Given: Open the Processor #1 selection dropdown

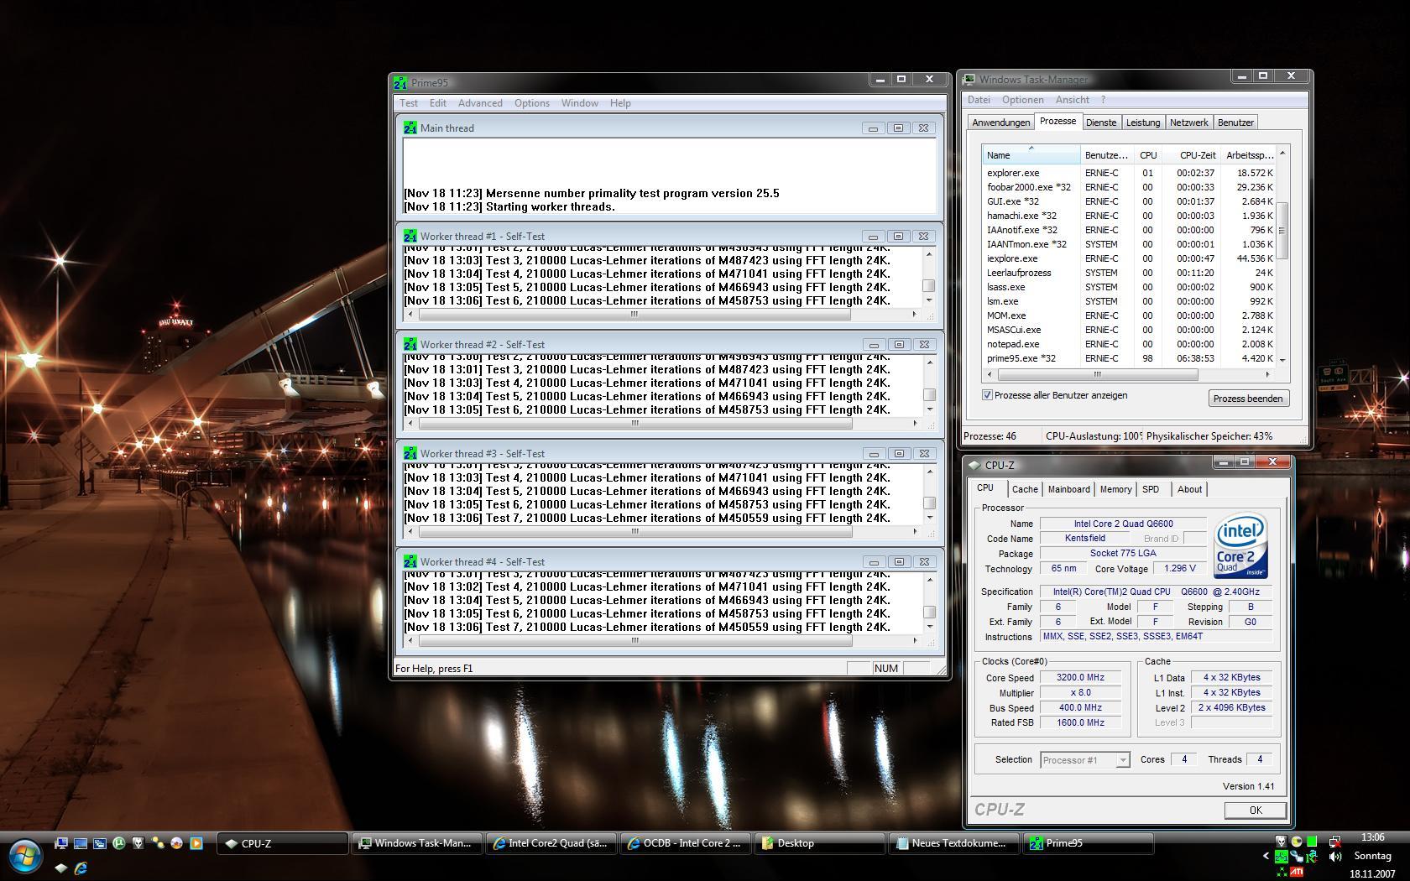Looking at the screenshot, I should tap(1122, 760).
